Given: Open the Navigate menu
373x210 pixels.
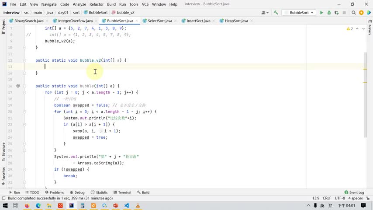Looking at the screenshot, I should point(49,4).
